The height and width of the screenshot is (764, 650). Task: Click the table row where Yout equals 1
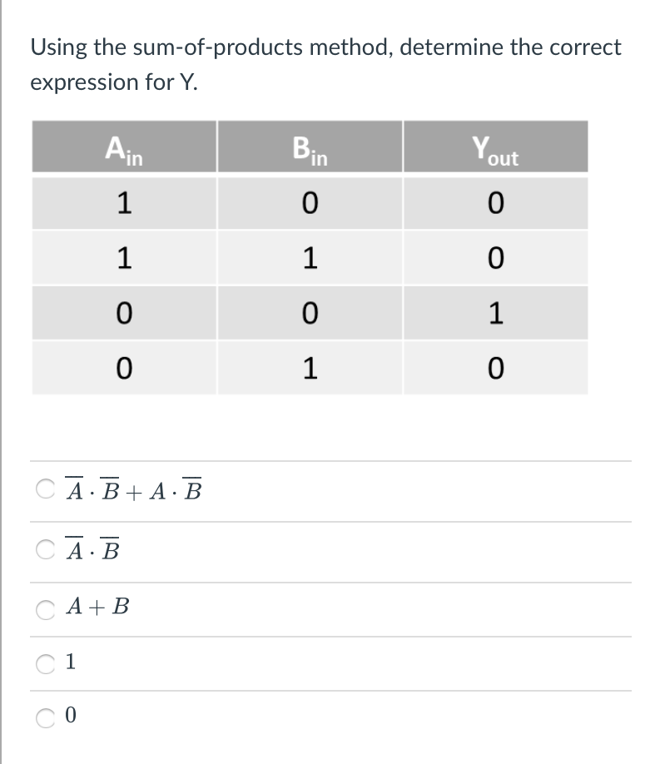309,313
